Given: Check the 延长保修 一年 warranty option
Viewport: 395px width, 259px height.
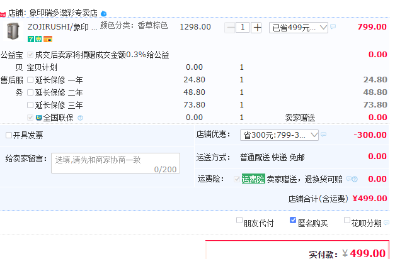Looking at the screenshot, I should click(x=30, y=80).
